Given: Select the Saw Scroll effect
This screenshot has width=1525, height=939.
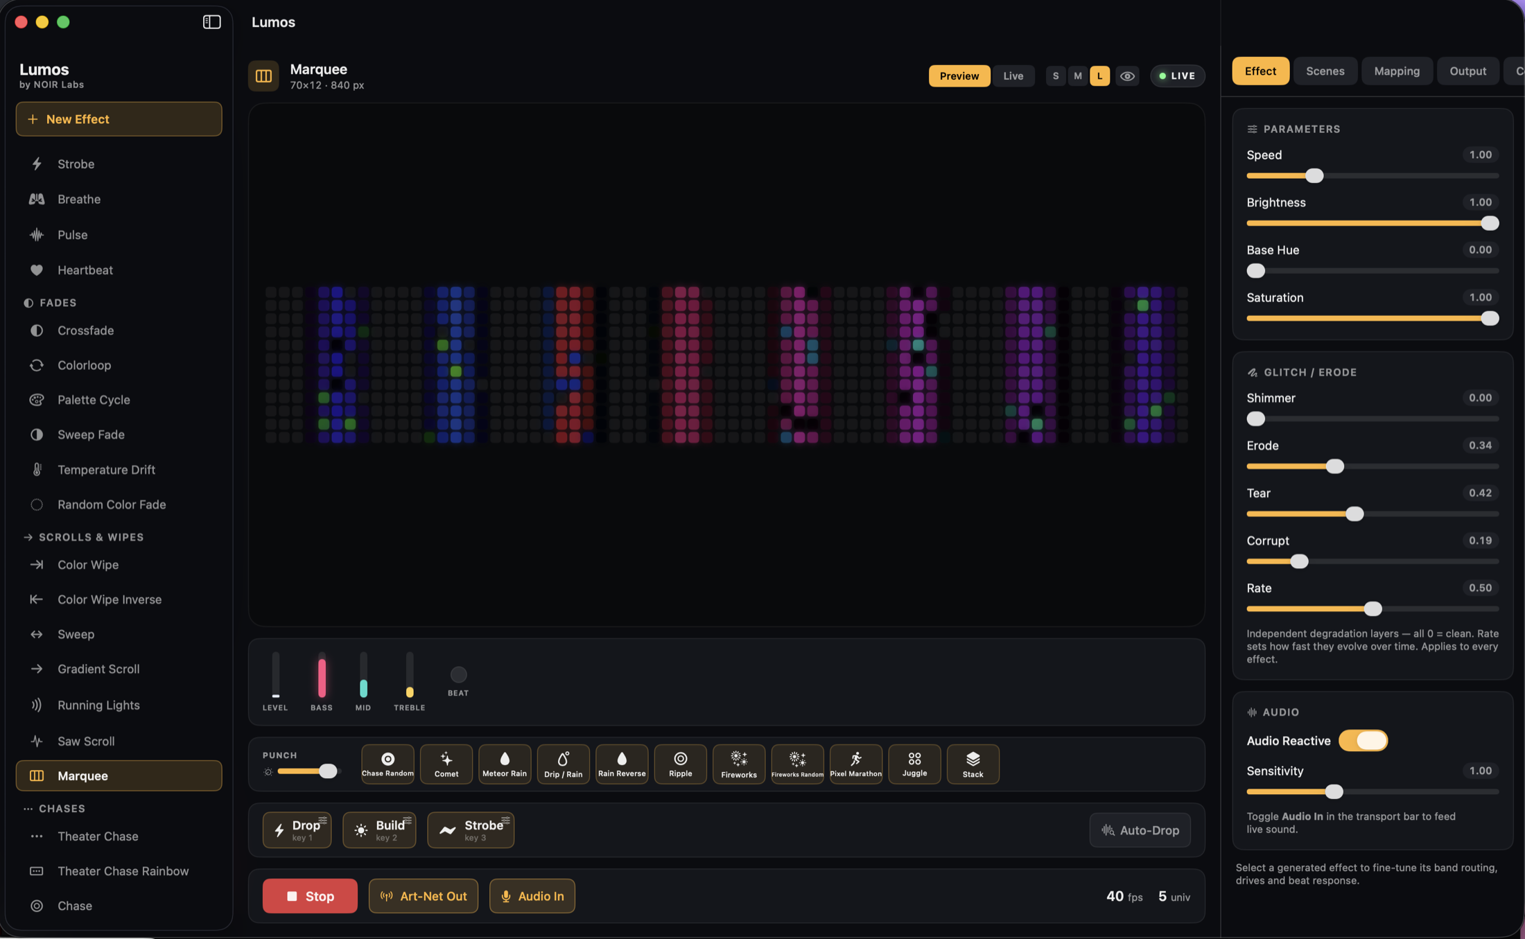Looking at the screenshot, I should coord(119,741).
